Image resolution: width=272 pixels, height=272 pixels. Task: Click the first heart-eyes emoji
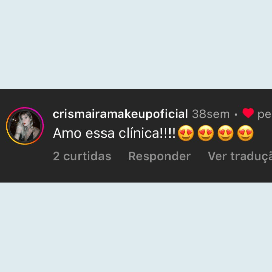(186, 133)
